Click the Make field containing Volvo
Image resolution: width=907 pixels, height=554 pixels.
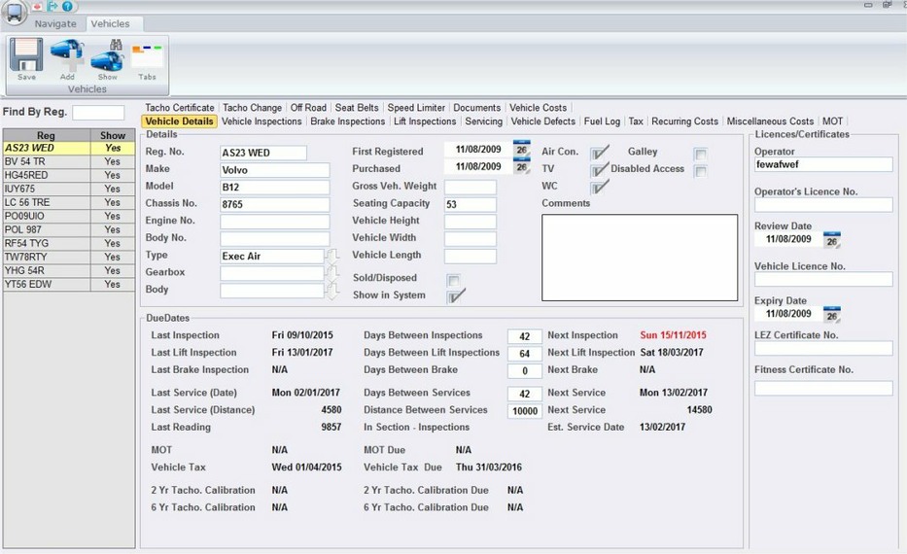coord(275,170)
